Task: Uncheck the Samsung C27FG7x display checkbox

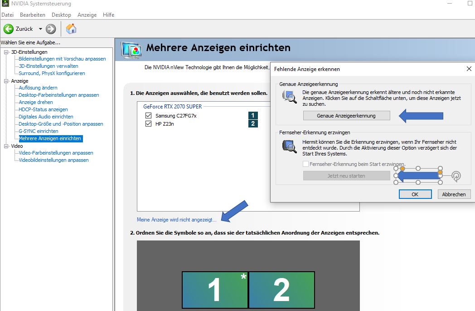Action: [149, 115]
